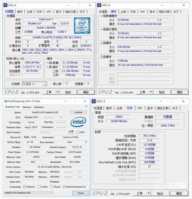
Task: Click the Lookup button in GPU-Z
Action: tap(78, 112)
